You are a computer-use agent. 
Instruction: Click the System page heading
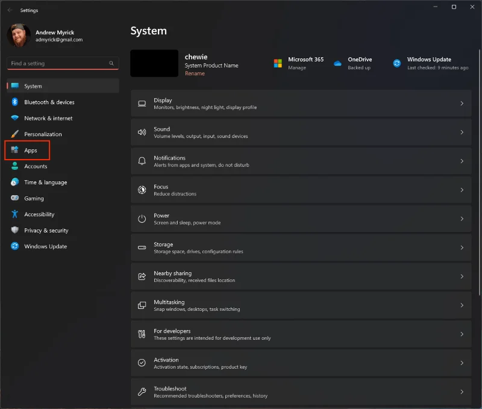[x=148, y=31]
